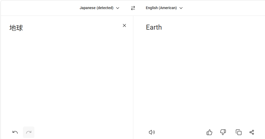Swap source and target languages
The width and height of the screenshot is (265, 139).
click(133, 8)
